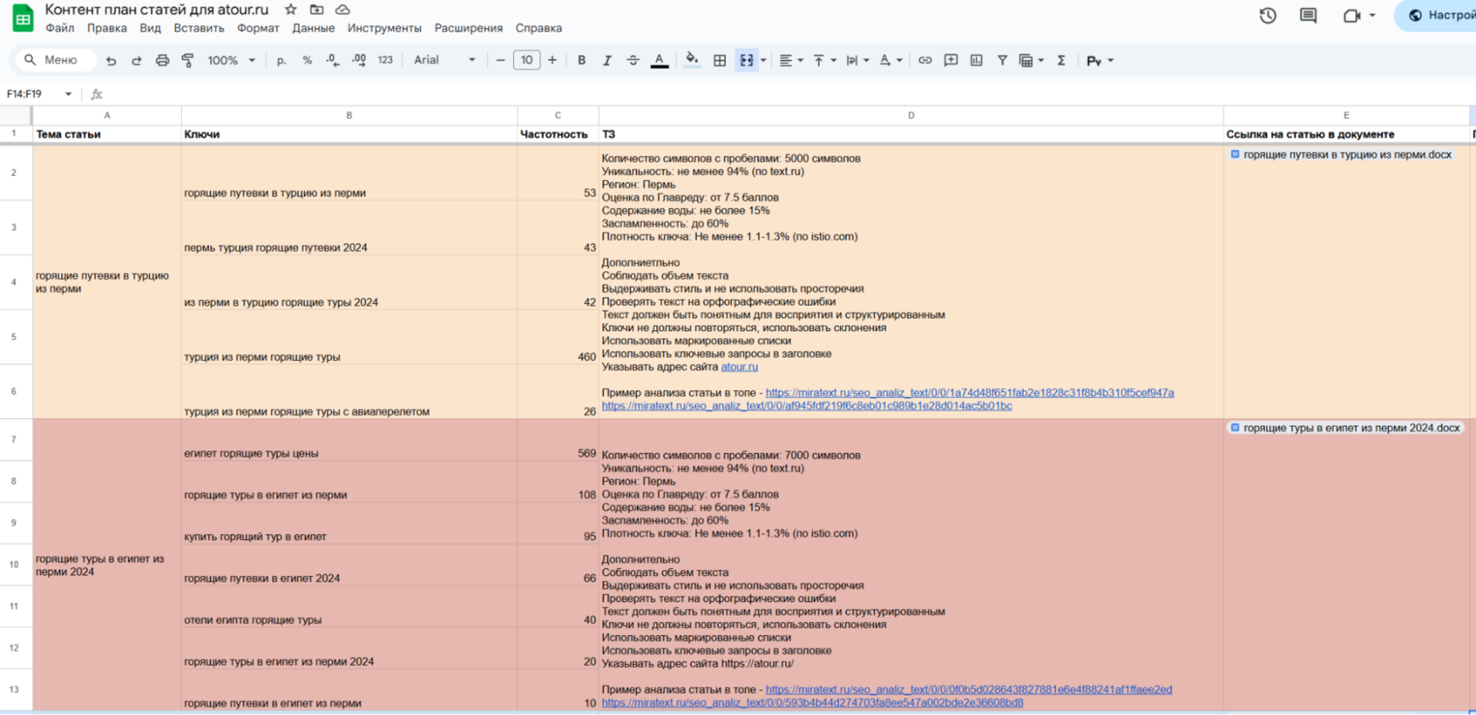This screenshot has height=715, width=1476.
Task: Insert a link from the toolbar
Action: [x=925, y=61]
